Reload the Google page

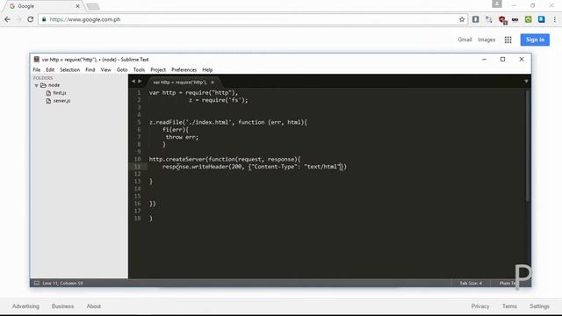(x=31, y=19)
